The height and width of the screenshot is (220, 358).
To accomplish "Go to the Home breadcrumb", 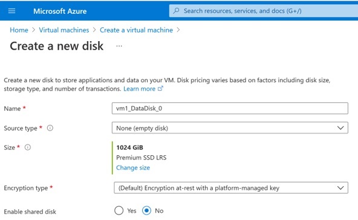I will (x=19, y=30).
